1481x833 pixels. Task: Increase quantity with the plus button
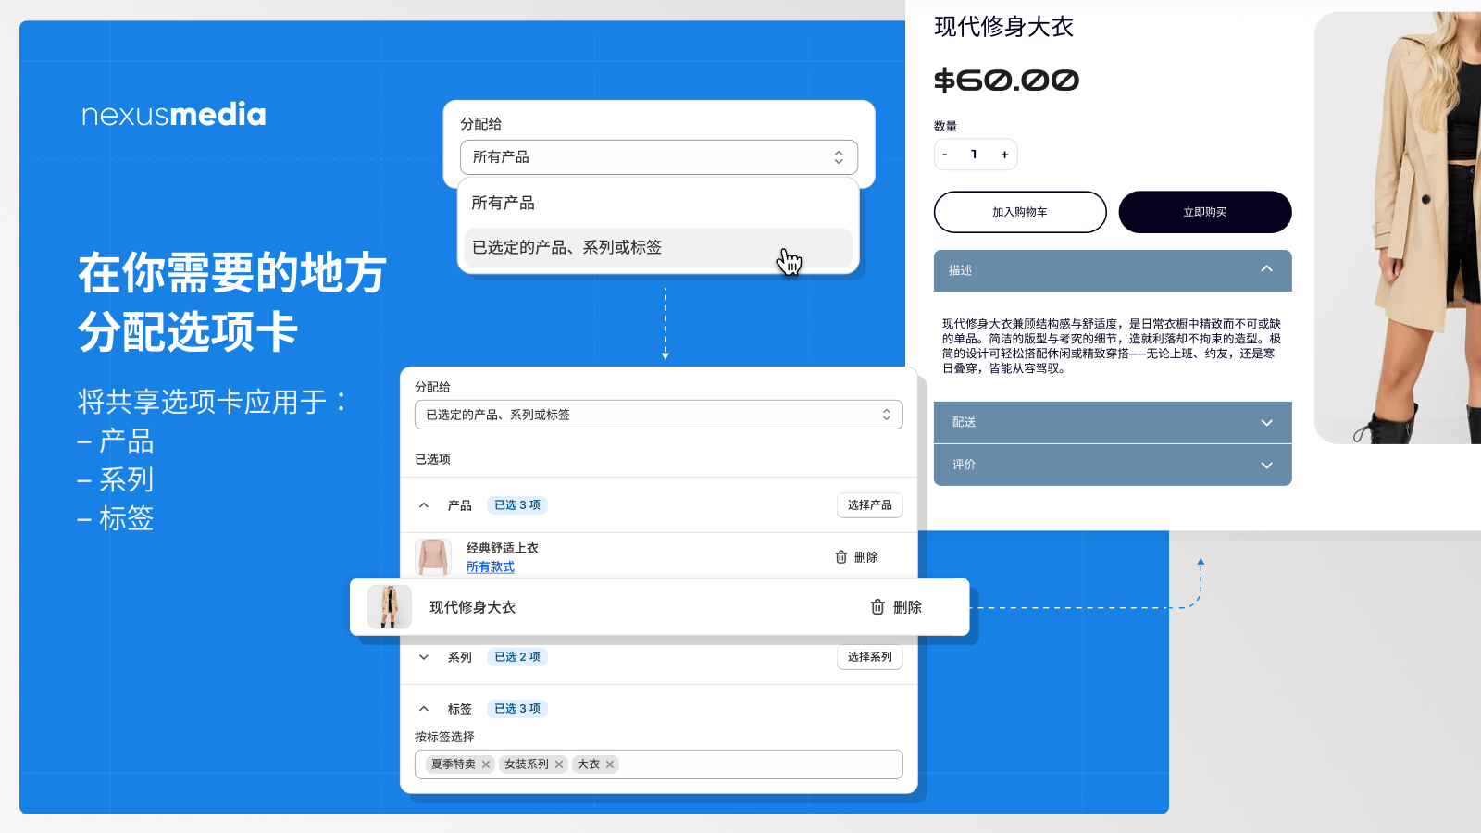[1004, 155]
